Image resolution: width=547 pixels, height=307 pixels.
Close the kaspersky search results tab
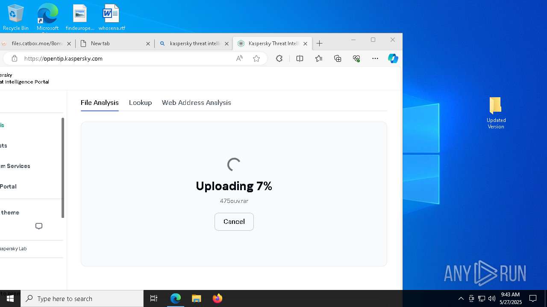[227, 43]
